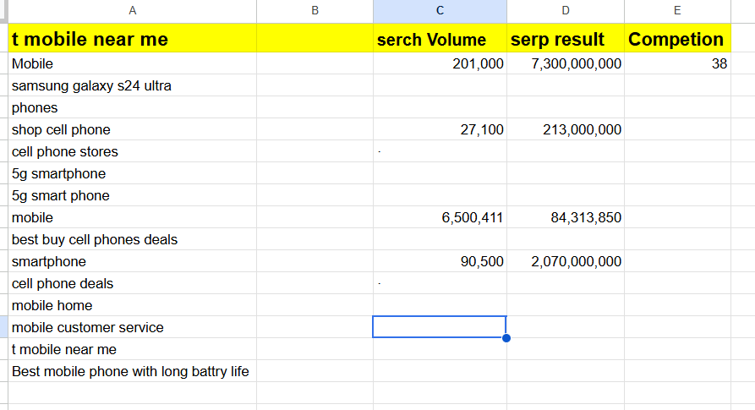
Task: Click the cell with 84,313,850
Action: click(x=566, y=217)
